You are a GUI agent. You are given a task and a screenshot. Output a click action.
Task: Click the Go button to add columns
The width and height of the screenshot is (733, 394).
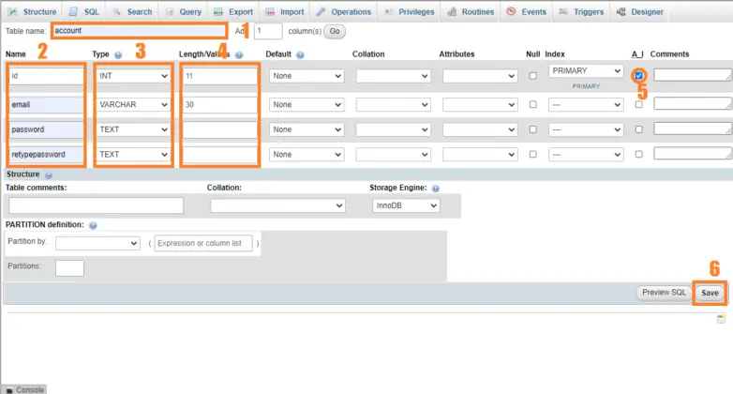coord(335,31)
